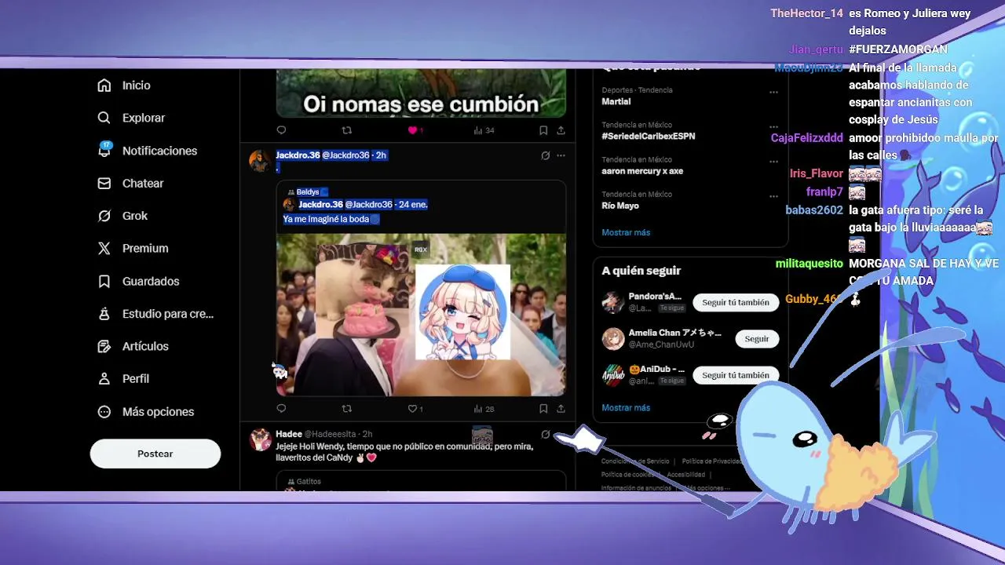Viewport: 1005px width, 565px height.
Task: Click the Notificaciones bell icon with badge
Action: point(104,150)
